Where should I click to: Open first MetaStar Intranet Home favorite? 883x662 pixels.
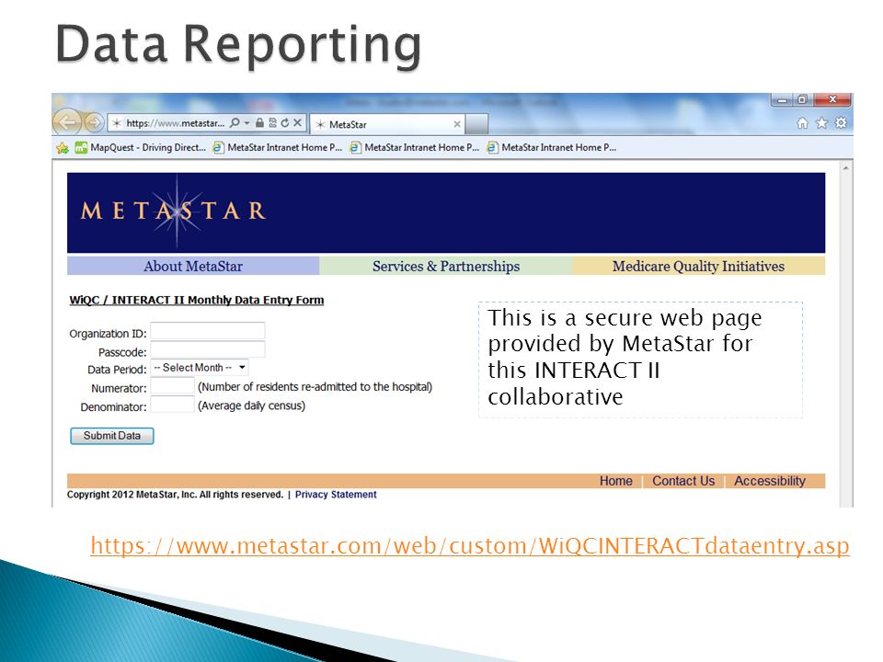pos(278,147)
